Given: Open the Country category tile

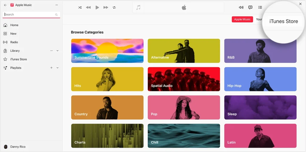Looking at the screenshot, I should click(107, 107).
